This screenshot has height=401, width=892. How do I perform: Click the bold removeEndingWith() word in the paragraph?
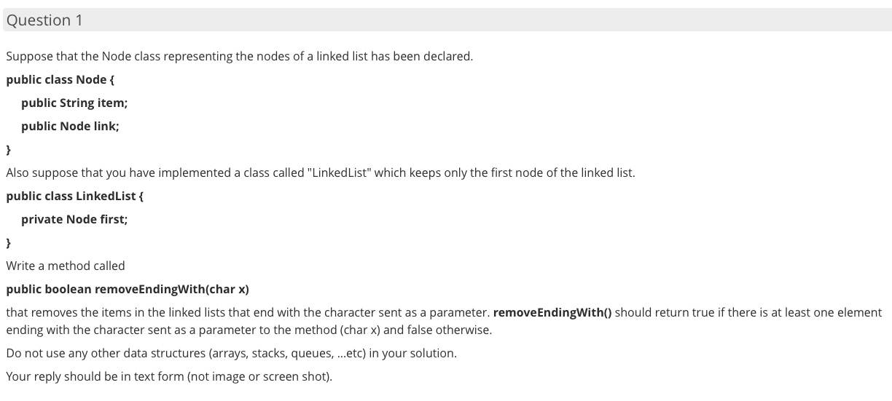[x=552, y=312]
